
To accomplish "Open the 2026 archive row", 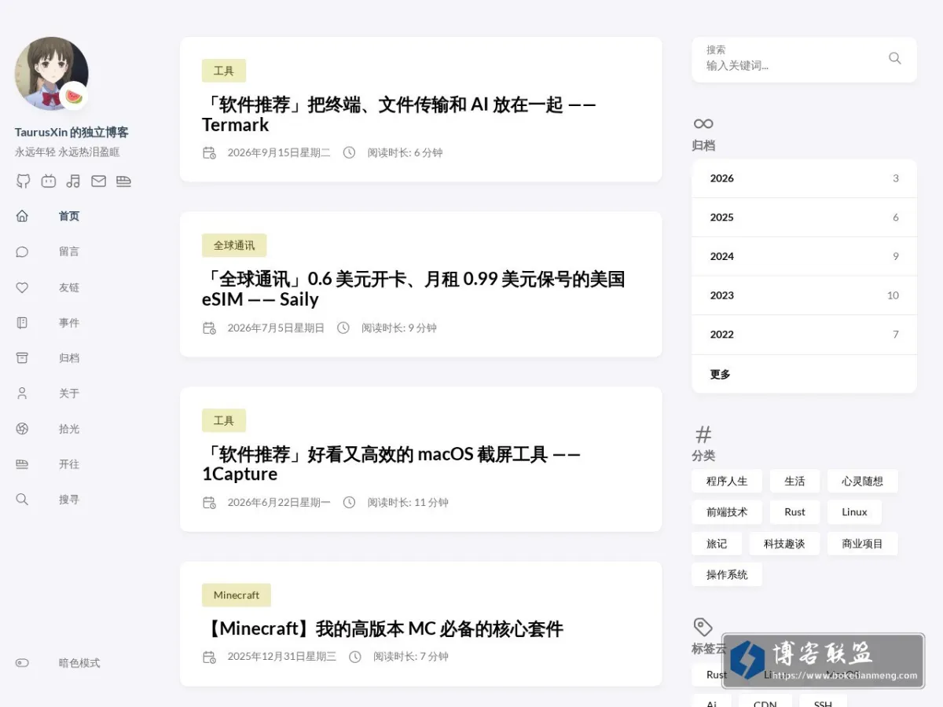I will pyautogui.click(x=804, y=178).
